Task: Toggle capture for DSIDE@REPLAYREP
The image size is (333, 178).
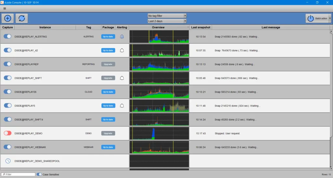Action: coord(8,64)
